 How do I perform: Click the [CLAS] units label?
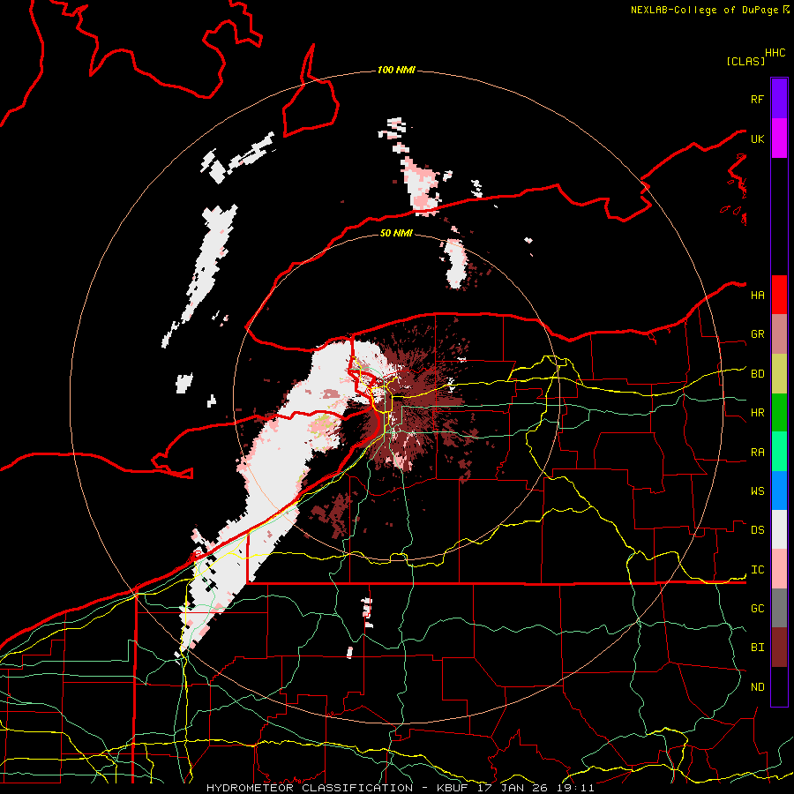[745, 62]
